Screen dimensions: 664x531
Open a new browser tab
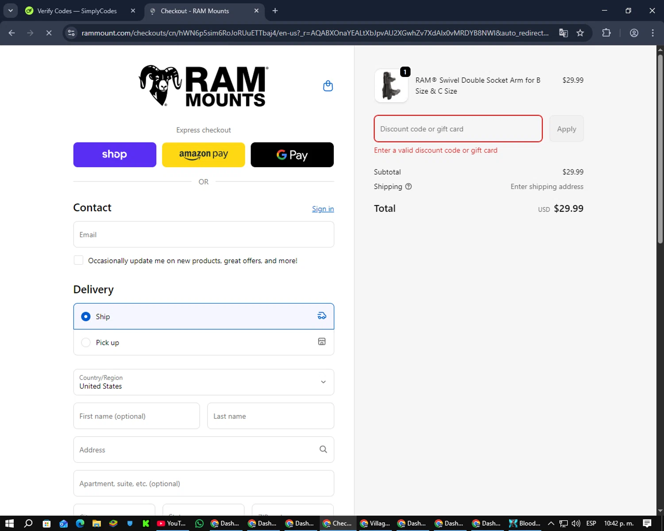coord(275,11)
